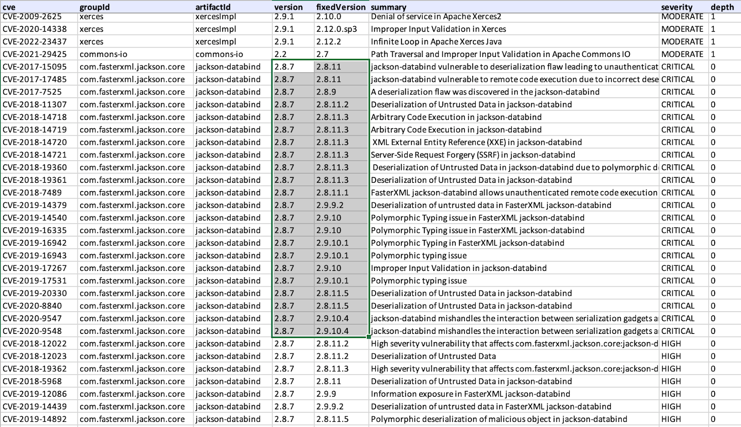Click artifactId xercesImpl for CVE-2022-23437
This screenshot has width=741, height=427.
[233, 41]
